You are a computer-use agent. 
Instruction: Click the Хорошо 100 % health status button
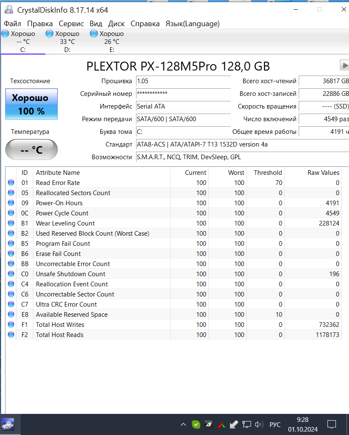click(31, 104)
